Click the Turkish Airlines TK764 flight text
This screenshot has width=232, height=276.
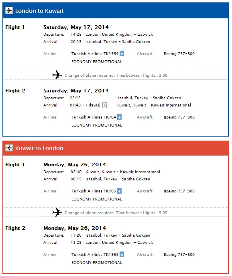pos(94,117)
